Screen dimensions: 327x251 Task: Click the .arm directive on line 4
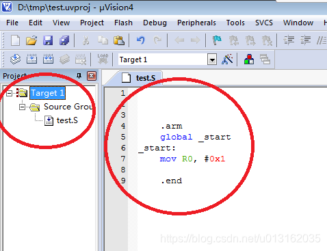click(x=171, y=126)
